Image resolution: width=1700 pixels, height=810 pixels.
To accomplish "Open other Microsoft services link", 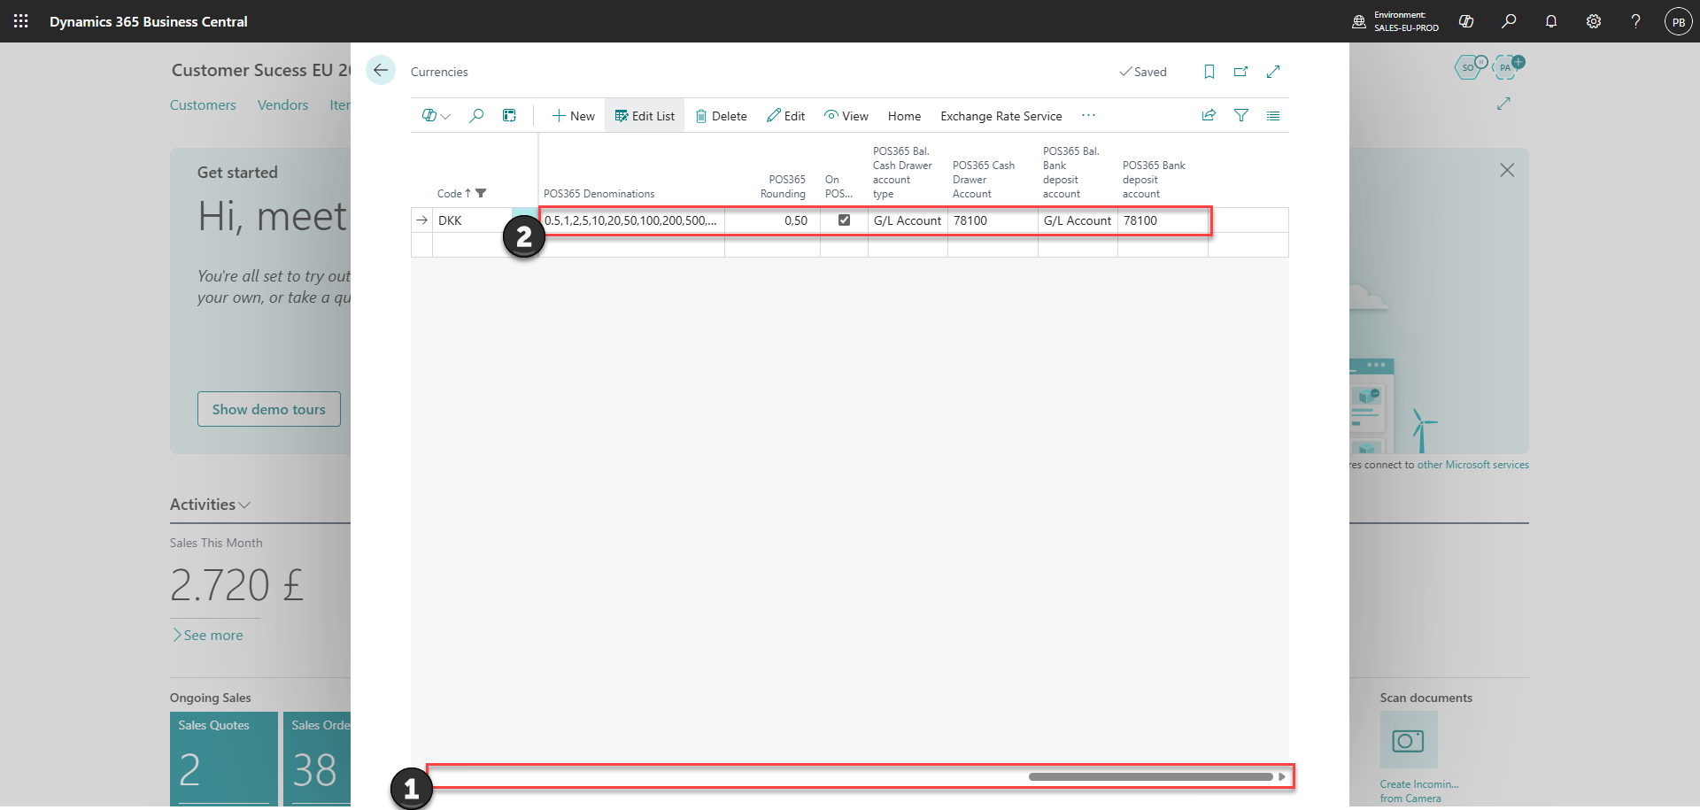I will (1472, 465).
